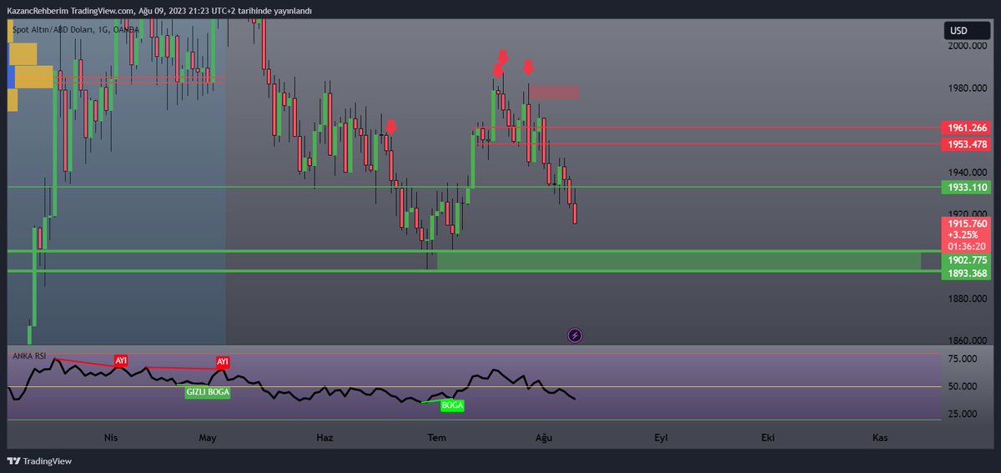1001x473 pixels.
Task: Select the 1893.368 green price label
Action: (x=966, y=274)
